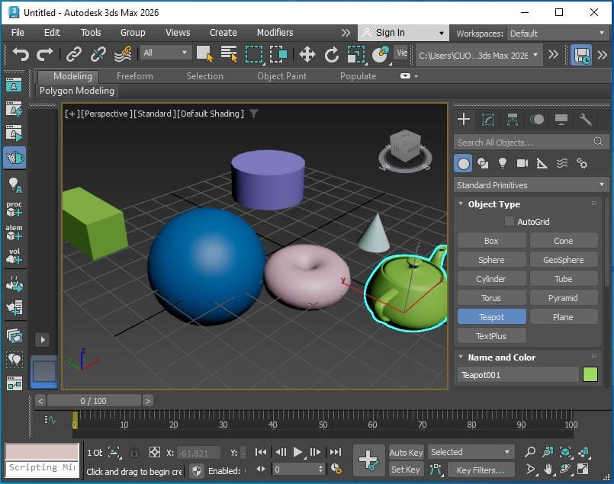
Task: Select the Cameras category icon
Action: tap(522, 163)
